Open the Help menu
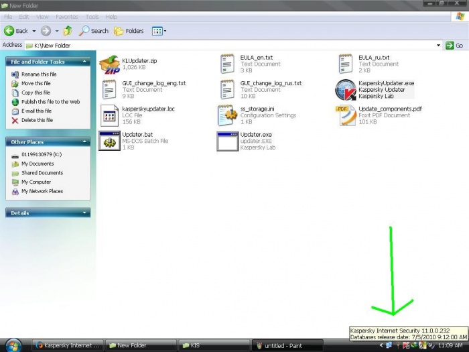 [111, 17]
